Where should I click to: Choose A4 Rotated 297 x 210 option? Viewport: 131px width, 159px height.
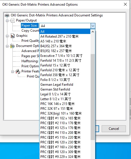point(65,36)
